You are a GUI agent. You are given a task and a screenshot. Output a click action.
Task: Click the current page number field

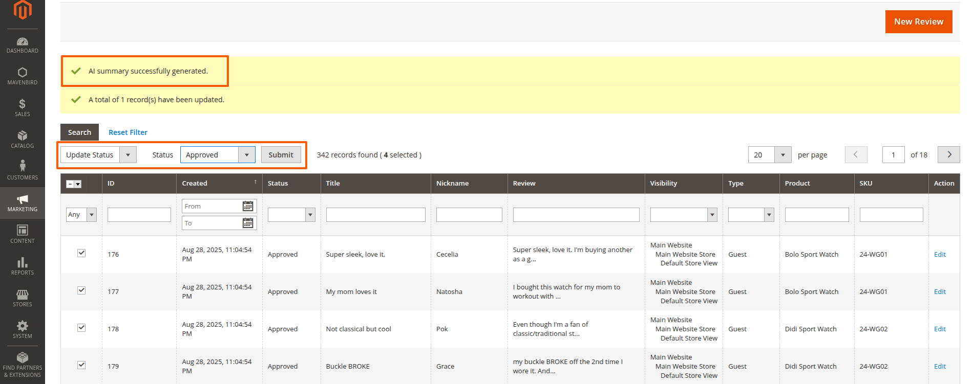893,155
